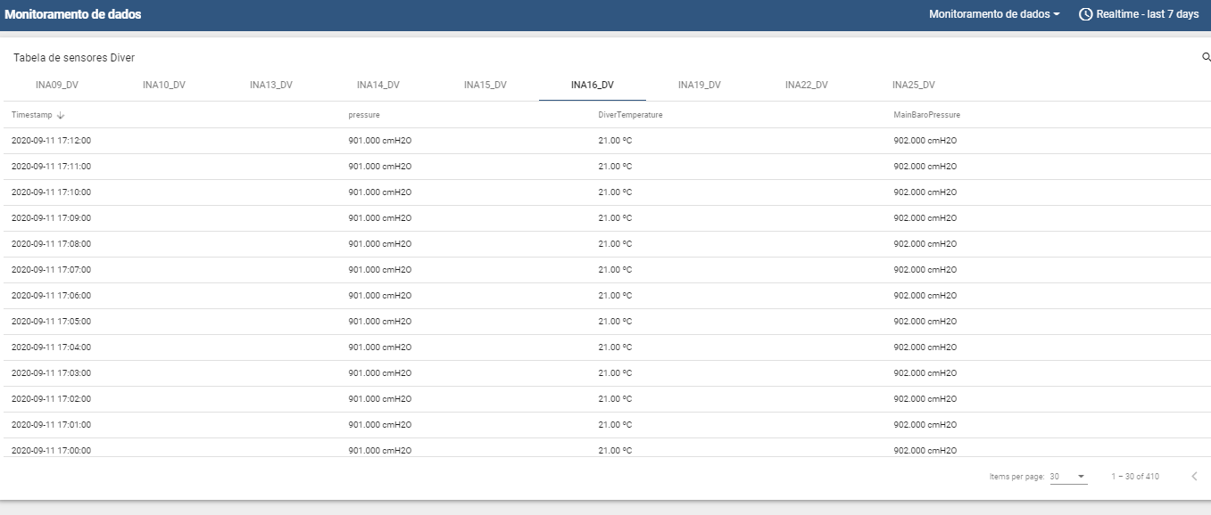
Task: Click the Items per page label
Action: (1016, 477)
